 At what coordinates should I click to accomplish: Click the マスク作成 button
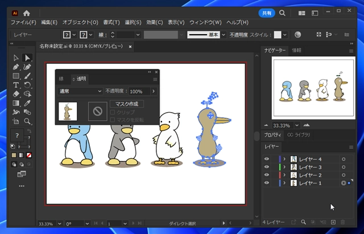[127, 104]
